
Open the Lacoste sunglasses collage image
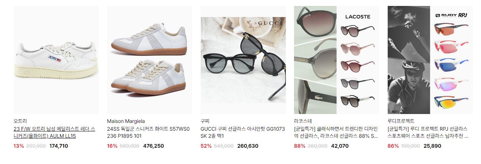(337, 60)
